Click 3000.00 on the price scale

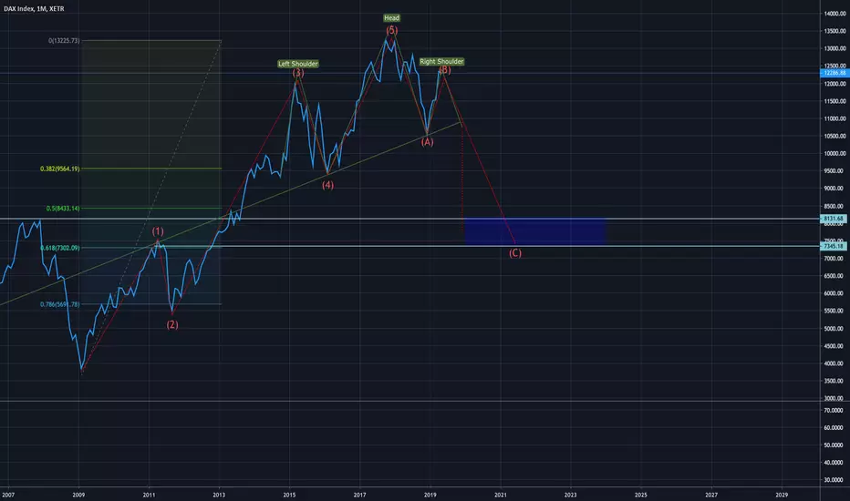click(834, 398)
